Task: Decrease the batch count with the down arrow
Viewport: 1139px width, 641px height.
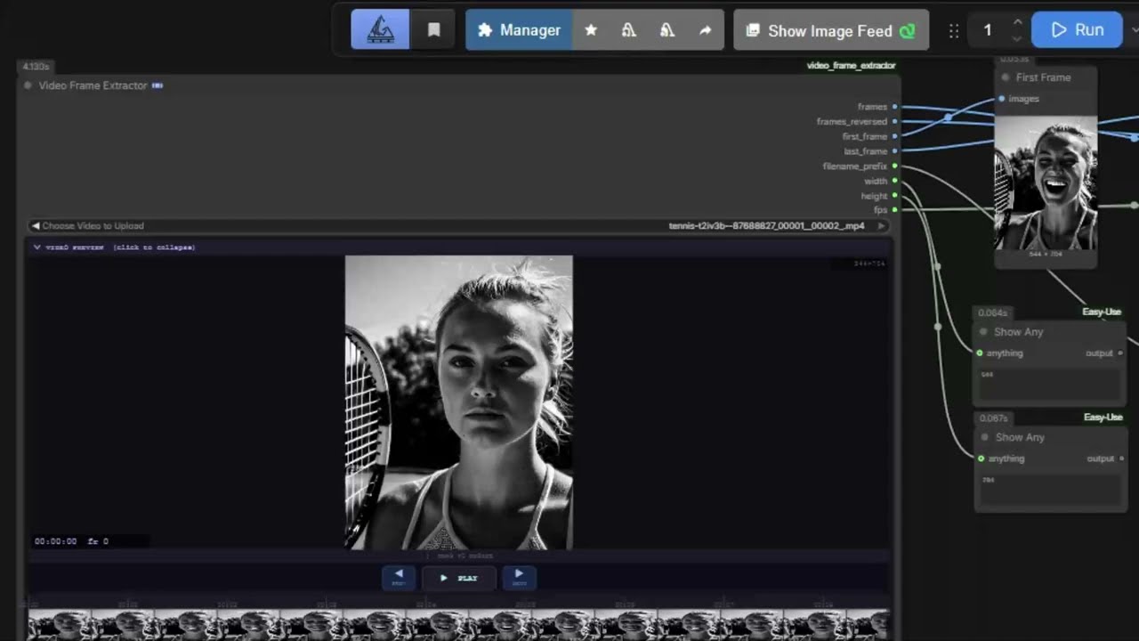Action: coord(1017,38)
